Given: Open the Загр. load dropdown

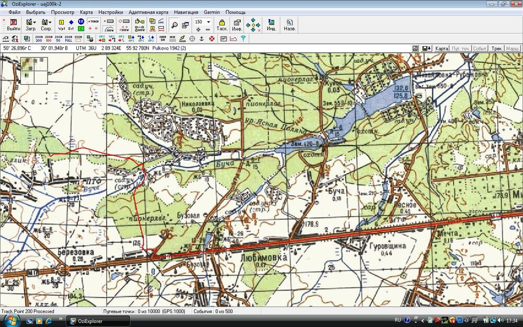Looking at the screenshot, I should (x=31, y=25).
